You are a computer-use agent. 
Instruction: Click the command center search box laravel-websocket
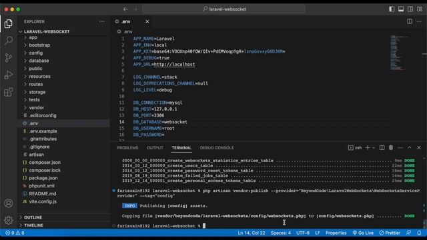pos(224,9)
